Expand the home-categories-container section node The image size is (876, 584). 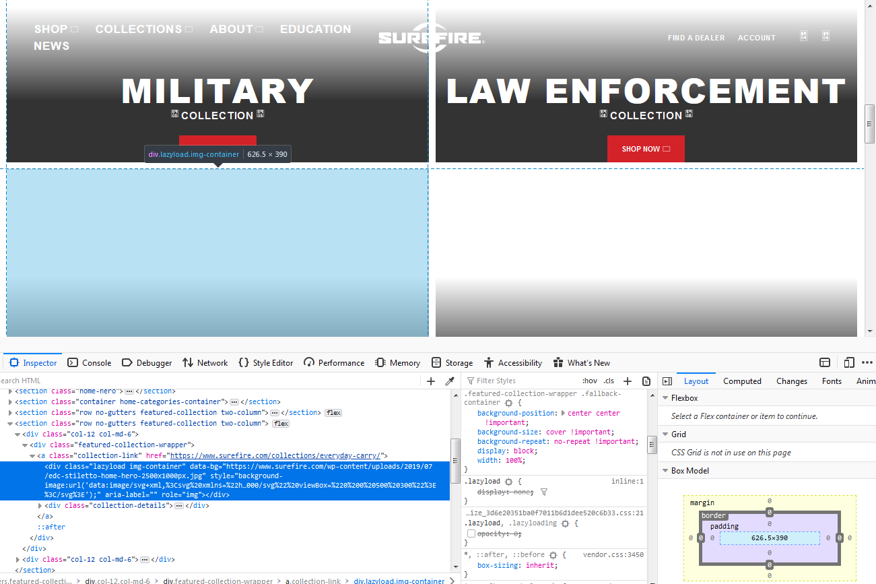(10, 402)
